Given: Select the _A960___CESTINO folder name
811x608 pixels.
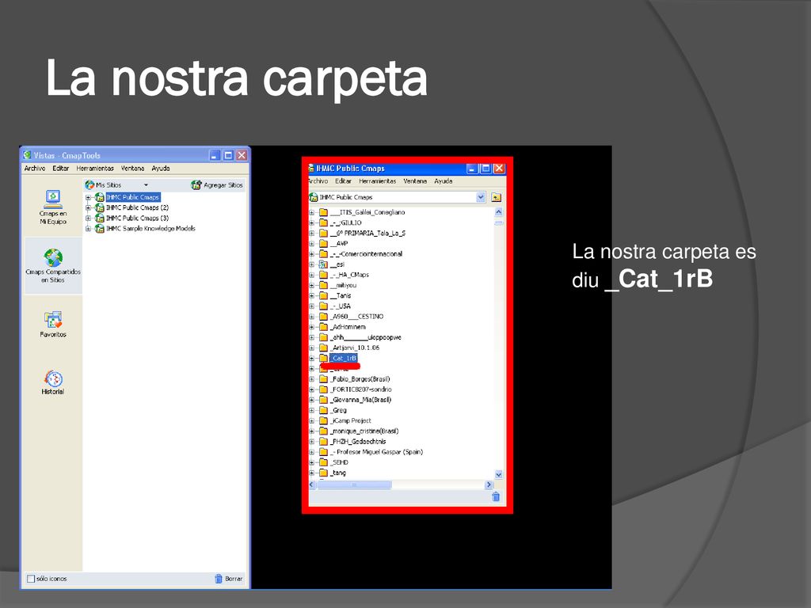Looking at the screenshot, I should 357,316.
